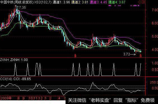158x104 pixels.
Task: Click the 通道2: 3.81 readout
Action: pyautogui.click(x=80, y=2)
